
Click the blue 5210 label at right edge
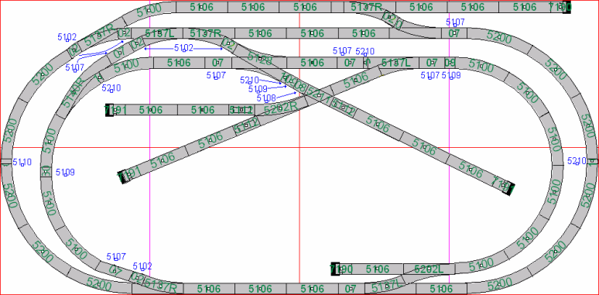click(577, 161)
